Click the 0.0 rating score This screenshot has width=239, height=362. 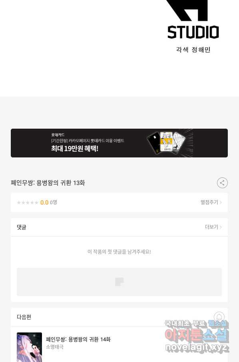pyautogui.click(x=44, y=203)
